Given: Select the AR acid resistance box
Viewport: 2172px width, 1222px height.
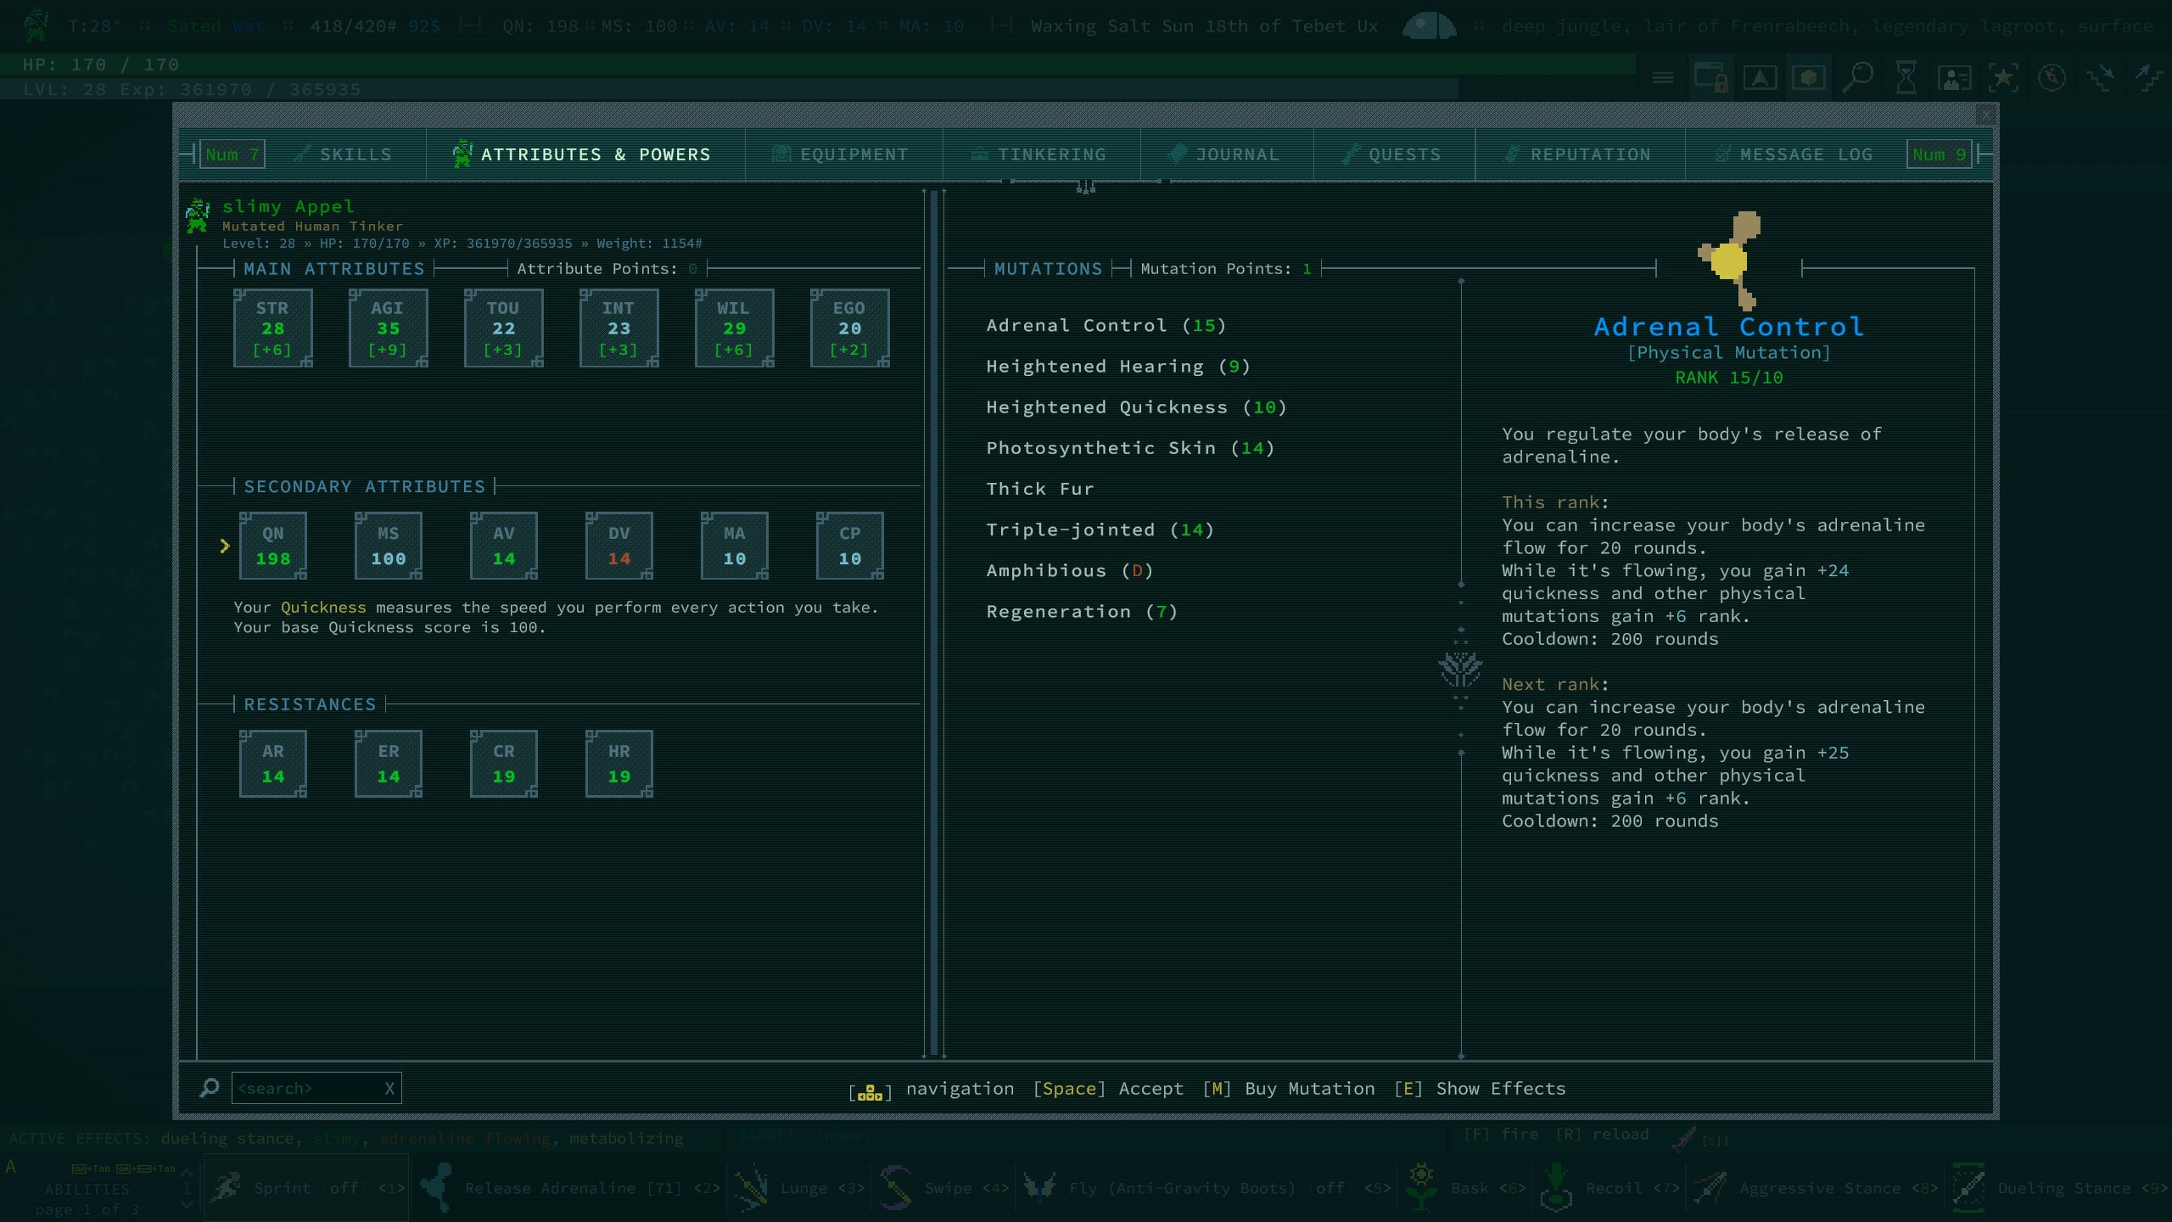Looking at the screenshot, I should click(272, 764).
